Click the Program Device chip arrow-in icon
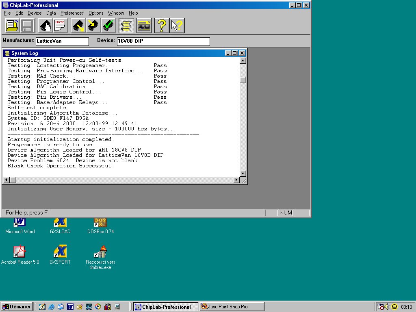The height and width of the screenshot is (312, 416). pos(93,26)
